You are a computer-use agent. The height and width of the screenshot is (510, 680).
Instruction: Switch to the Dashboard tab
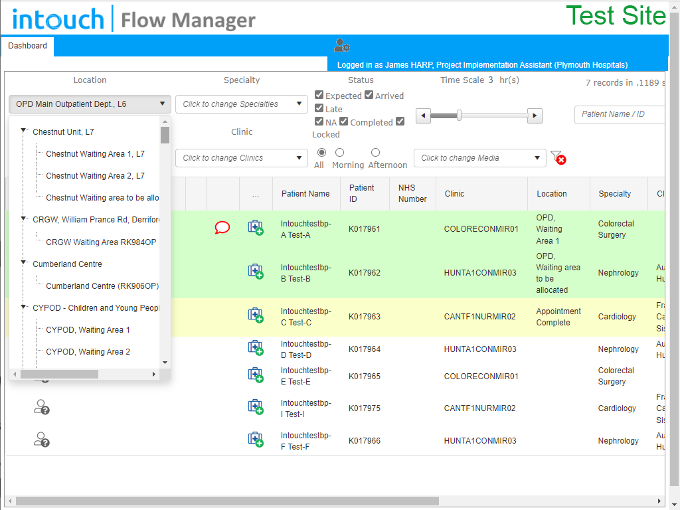click(x=27, y=46)
